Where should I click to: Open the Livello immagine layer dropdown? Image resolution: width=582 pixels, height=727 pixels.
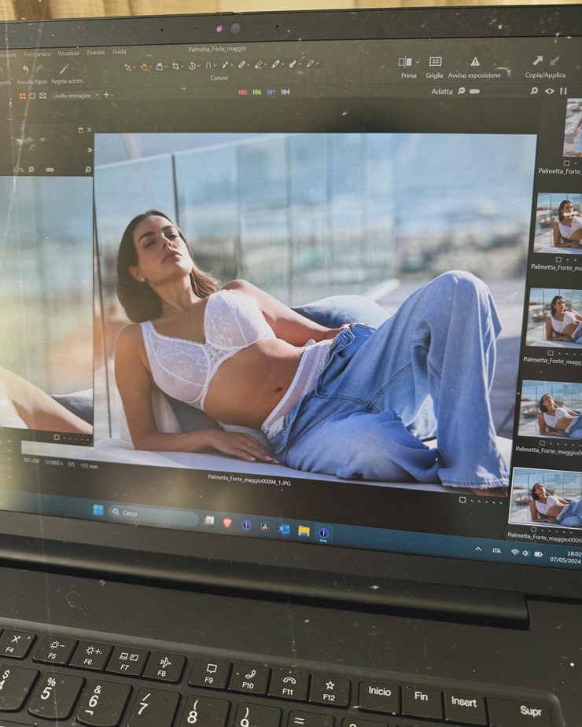pos(76,96)
